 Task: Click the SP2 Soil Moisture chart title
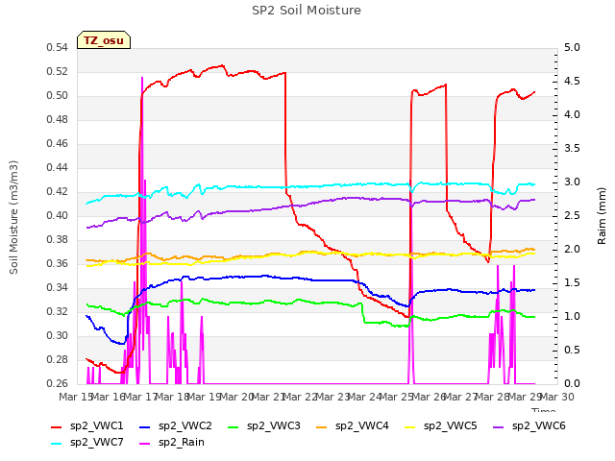click(307, 11)
